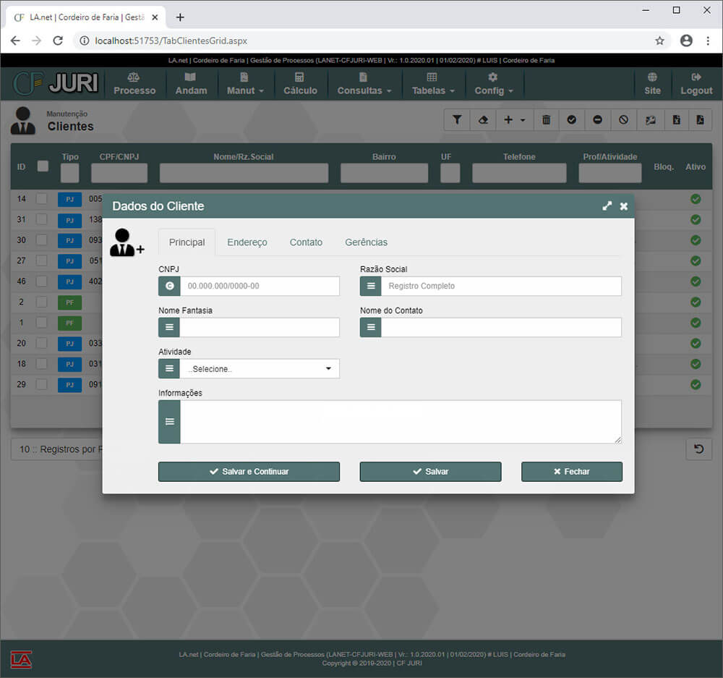This screenshot has width=723, height=678.
Task: Expand the Dados do Cliente dialog
Action: (607, 206)
